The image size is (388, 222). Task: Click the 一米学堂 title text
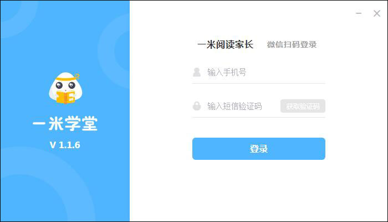click(65, 123)
